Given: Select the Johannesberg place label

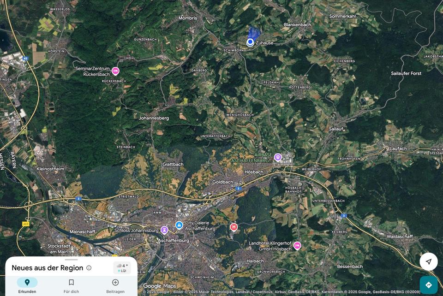Looking at the screenshot, I should click(154, 118).
